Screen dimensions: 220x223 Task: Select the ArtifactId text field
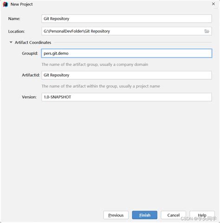127,75
